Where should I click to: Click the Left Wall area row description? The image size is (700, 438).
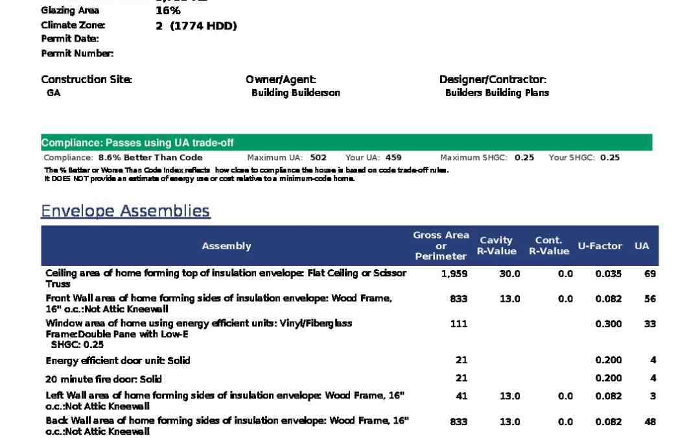[x=225, y=400]
